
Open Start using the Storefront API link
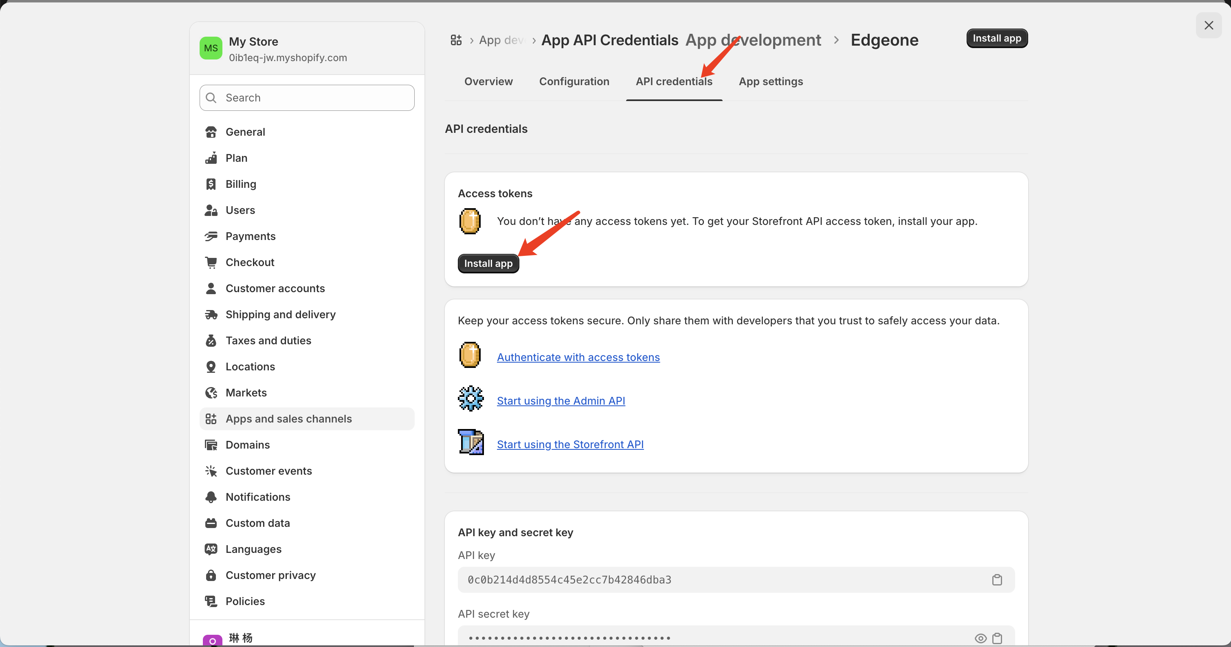point(569,445)
